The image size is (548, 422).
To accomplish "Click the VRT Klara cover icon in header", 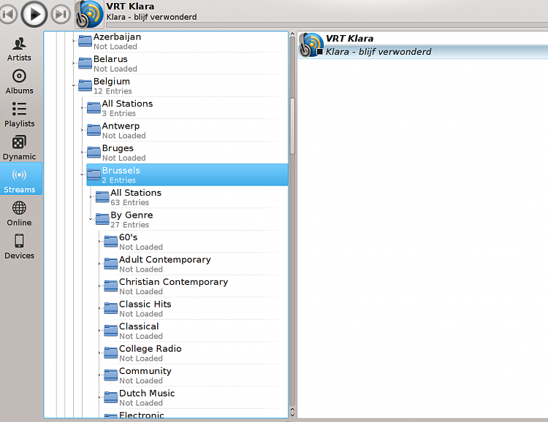I will (89, 15).
